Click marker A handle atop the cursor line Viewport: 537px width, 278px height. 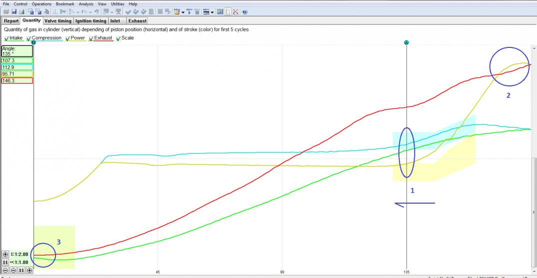pyautogui.click(x=406, y=43)
